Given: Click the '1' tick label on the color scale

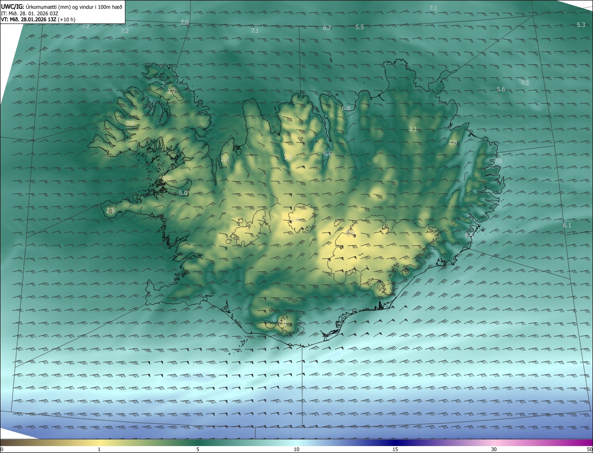Looking at the screenshot, I should (99, 449).
